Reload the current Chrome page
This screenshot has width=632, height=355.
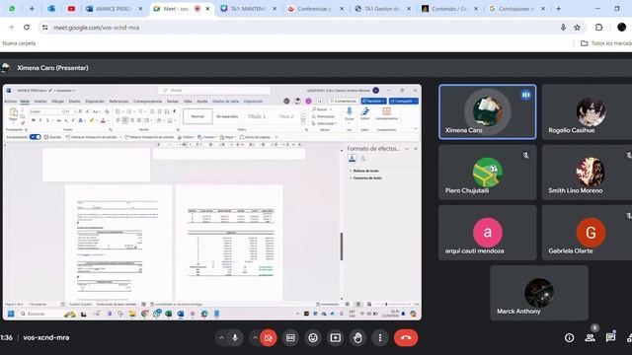pos(27,28)
